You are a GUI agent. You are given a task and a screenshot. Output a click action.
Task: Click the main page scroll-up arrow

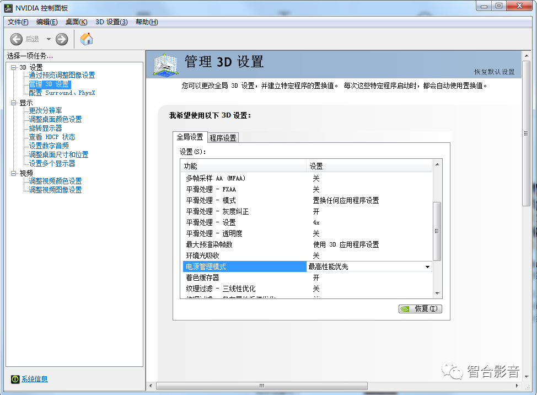[527, 56]
